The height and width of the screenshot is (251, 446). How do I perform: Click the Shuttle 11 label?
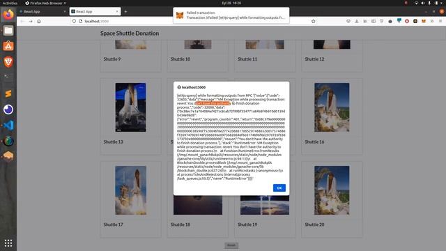(x=247, y=59)
